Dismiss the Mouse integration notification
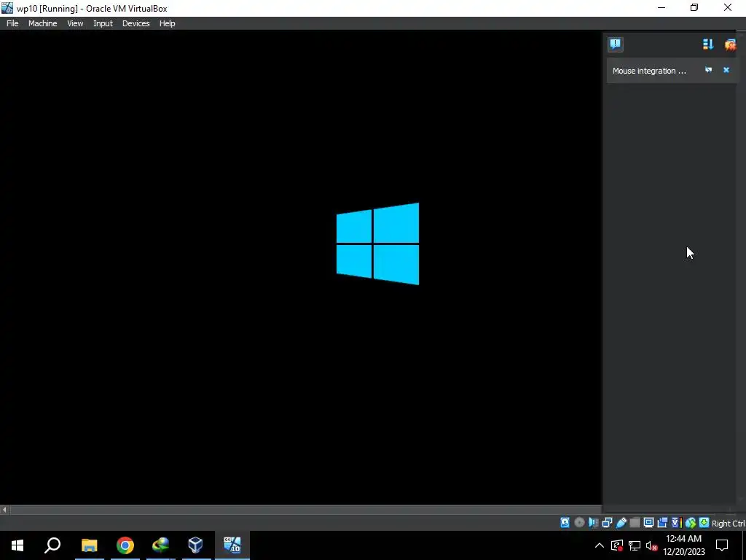This screenshot has height=560, width=746. pos(726,70)
